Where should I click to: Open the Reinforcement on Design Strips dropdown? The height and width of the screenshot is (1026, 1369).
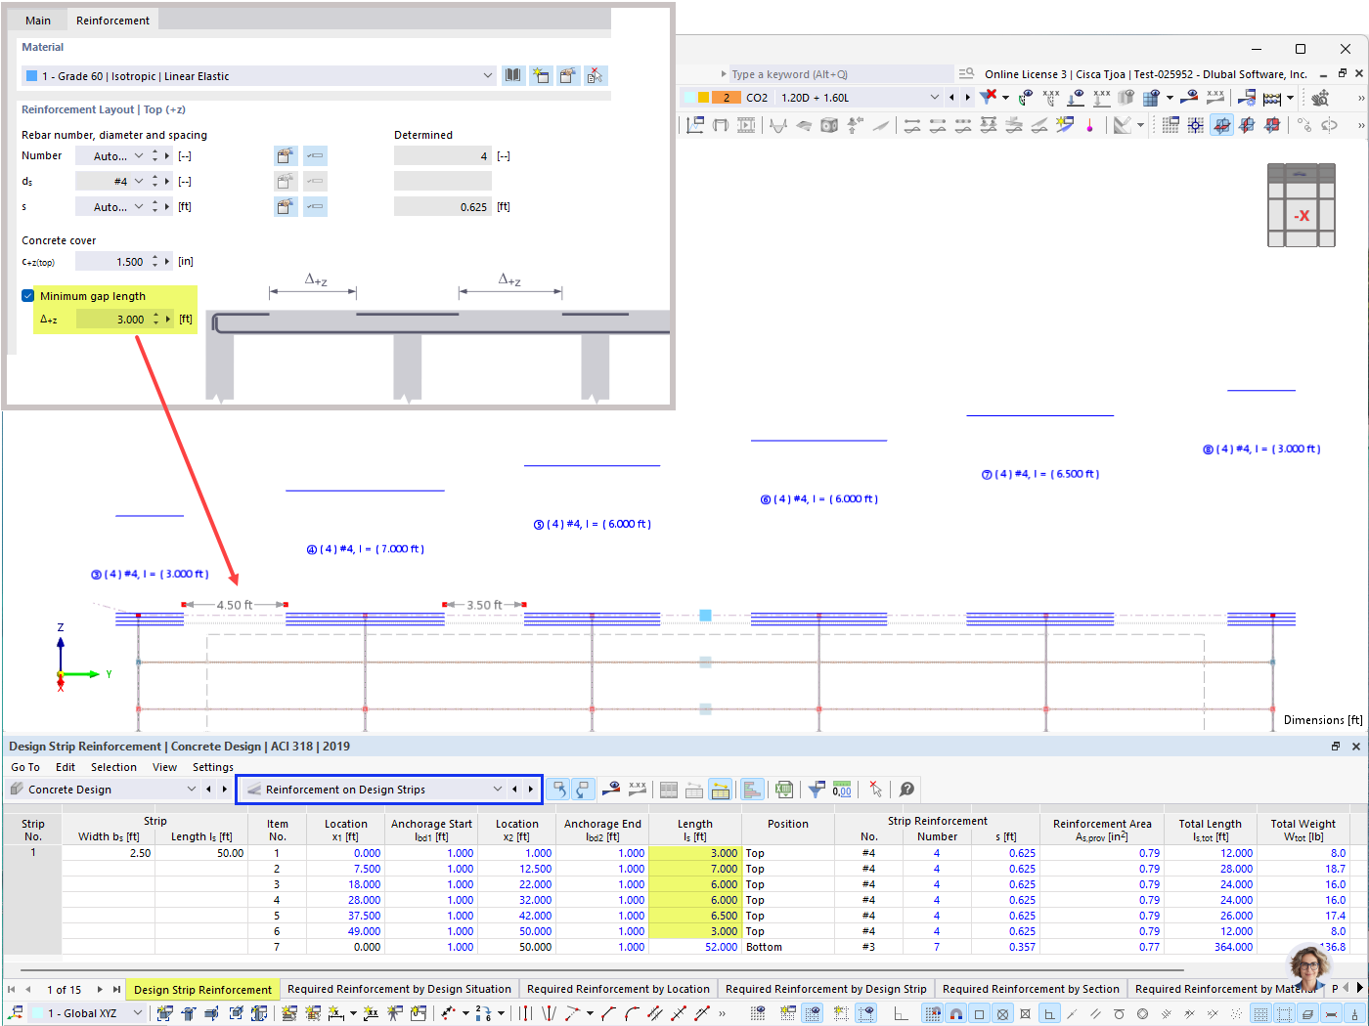pyautogui.click(x=498, y=789)
